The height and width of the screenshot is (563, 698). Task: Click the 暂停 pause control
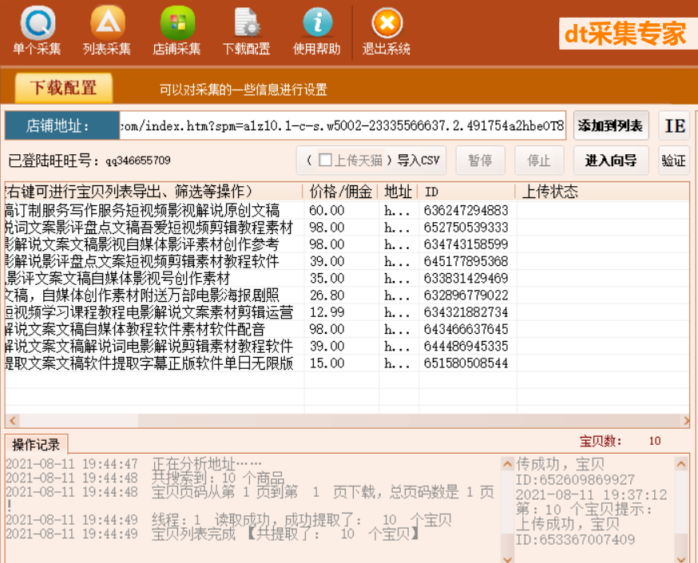[480, 161]
